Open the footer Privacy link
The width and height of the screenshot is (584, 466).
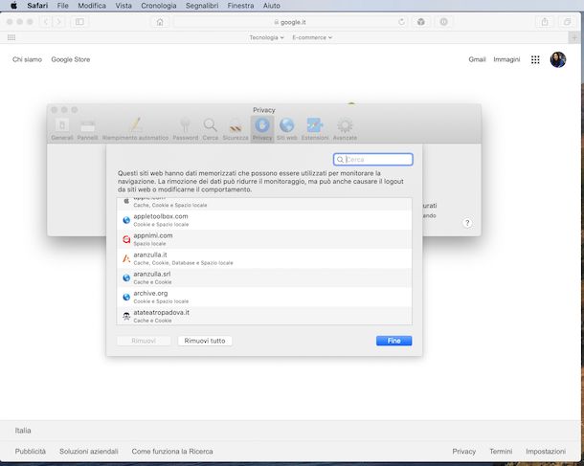click(x=463, y=452)
